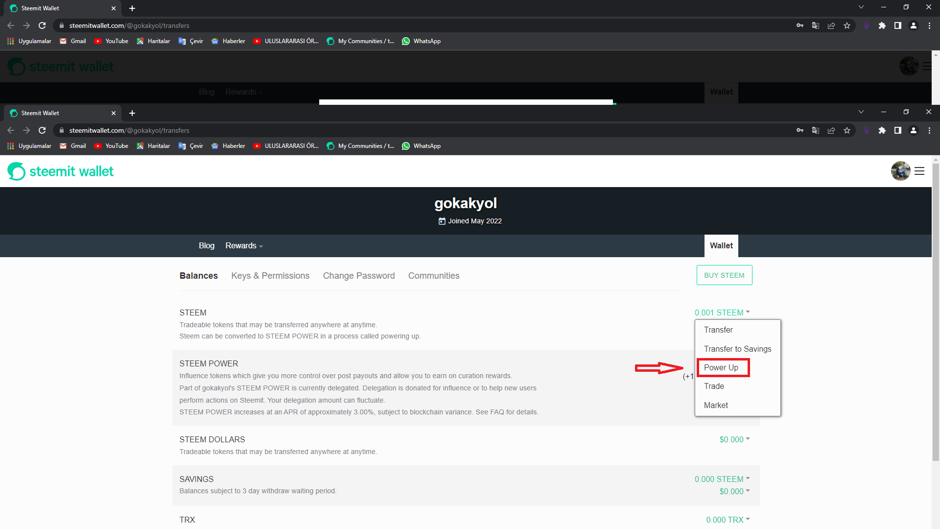Open the Chrome three-dot menu
Screen dimensions: 940x529
(x=929, y=130)
